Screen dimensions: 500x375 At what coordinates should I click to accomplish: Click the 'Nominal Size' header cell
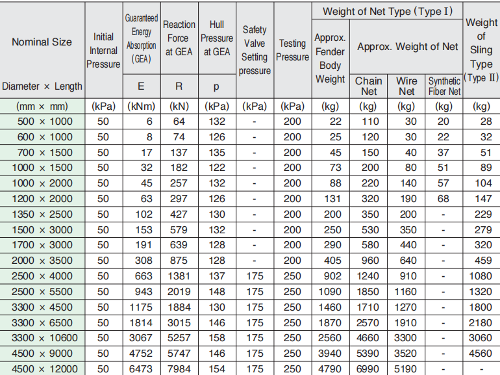[42, 42]
